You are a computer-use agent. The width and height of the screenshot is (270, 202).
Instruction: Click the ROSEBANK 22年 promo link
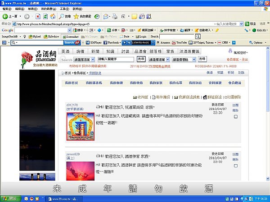pyautogui.click(x=216, y=66)
